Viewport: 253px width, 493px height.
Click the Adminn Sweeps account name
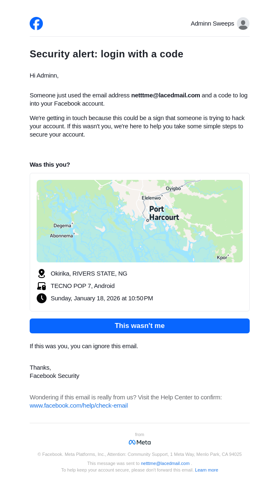point(212,24)
